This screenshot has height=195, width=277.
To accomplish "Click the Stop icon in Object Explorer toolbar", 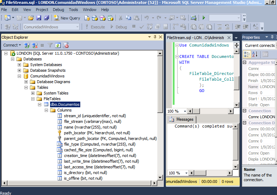I will (42, 45).
